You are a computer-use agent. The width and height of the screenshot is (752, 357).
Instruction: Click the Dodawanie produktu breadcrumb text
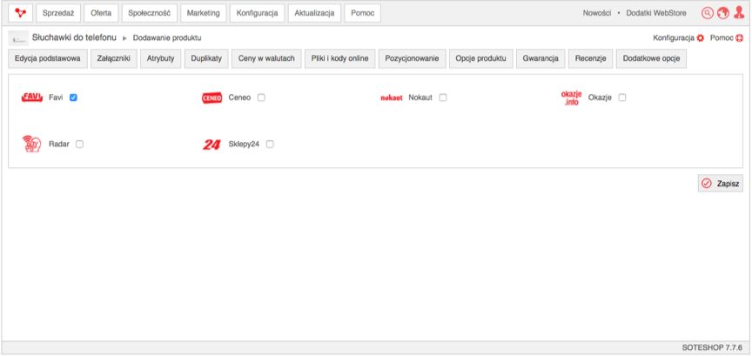point(167,38)
